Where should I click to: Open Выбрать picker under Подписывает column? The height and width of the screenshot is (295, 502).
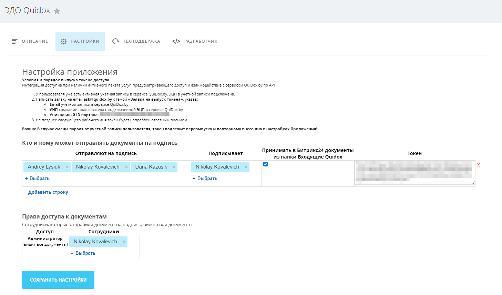pos(205,179)
